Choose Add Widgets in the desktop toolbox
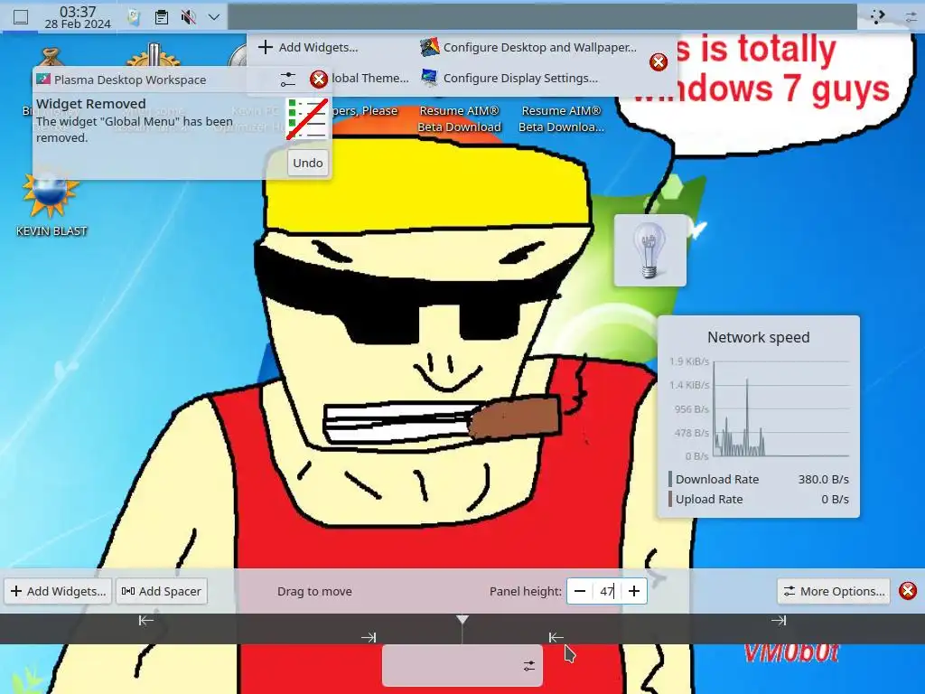Viewport: 925px width, 694px height. pos(309,47)
